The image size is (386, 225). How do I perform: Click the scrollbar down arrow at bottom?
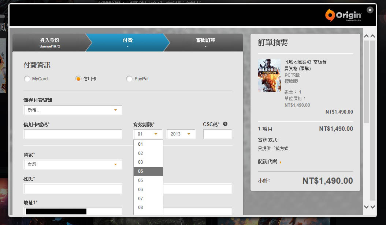(x=366, y=207)
